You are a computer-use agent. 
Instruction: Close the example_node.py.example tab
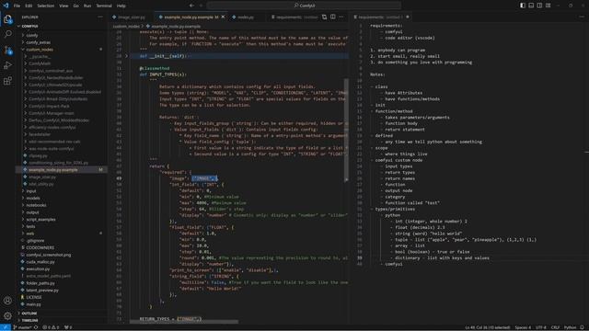point(223,17)
